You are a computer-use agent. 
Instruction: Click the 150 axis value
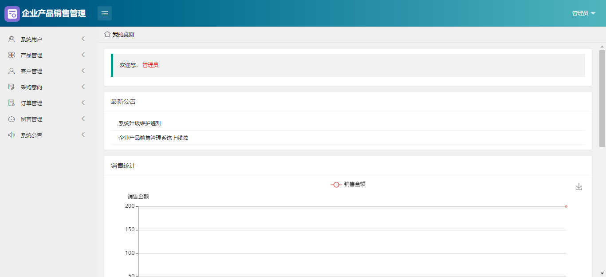coord(130,230)
